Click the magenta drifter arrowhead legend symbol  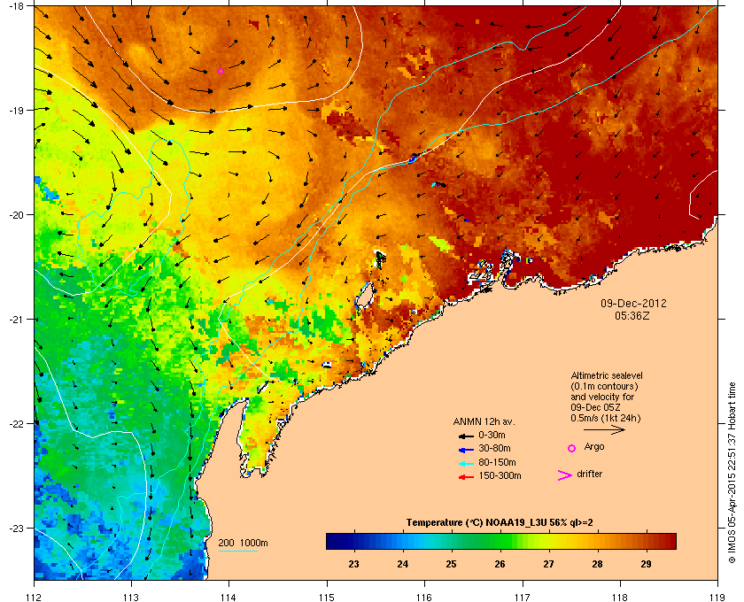pyautogui.click(x=565, y=475)
